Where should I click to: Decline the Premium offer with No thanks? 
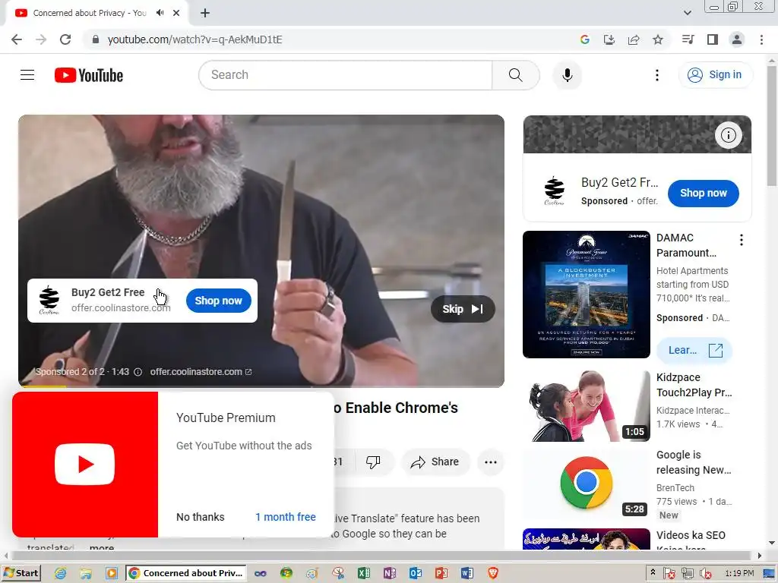pyautogui.click(x=201, y=517)
